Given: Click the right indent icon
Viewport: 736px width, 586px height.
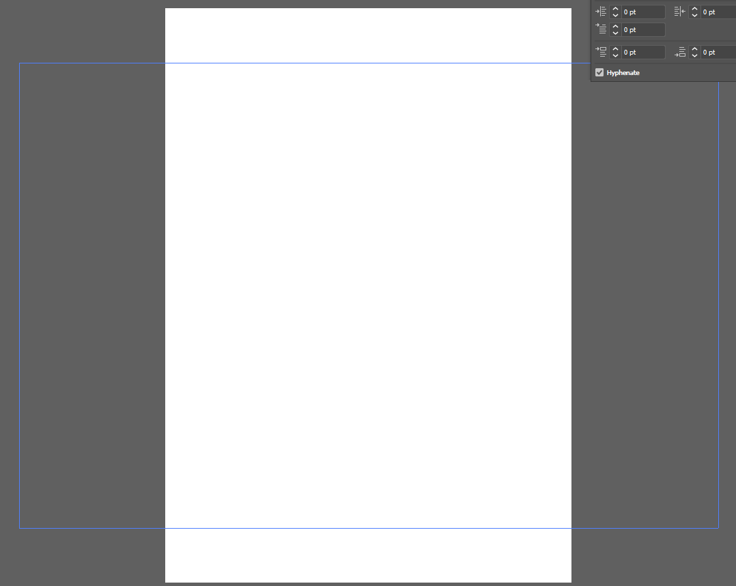Looking at the screenshot, I should point(680,12).
